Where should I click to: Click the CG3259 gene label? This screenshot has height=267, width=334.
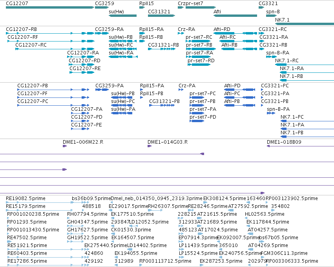pos(104,4)
